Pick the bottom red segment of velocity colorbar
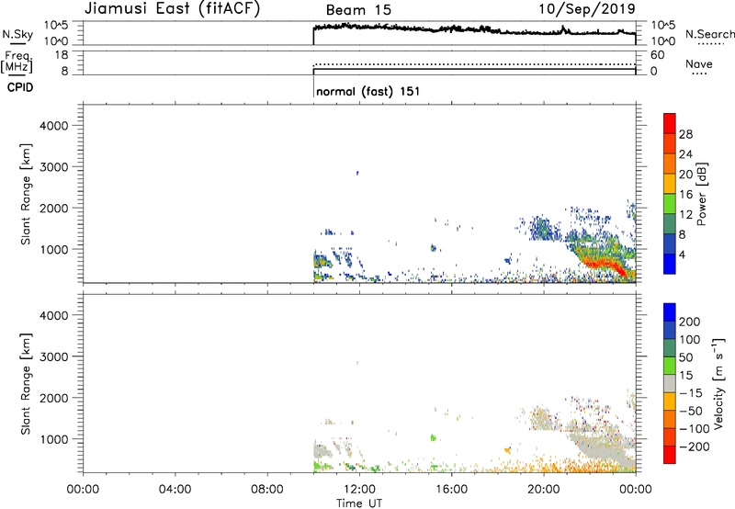This screenshot has width=735, height=509. [670, 455]
